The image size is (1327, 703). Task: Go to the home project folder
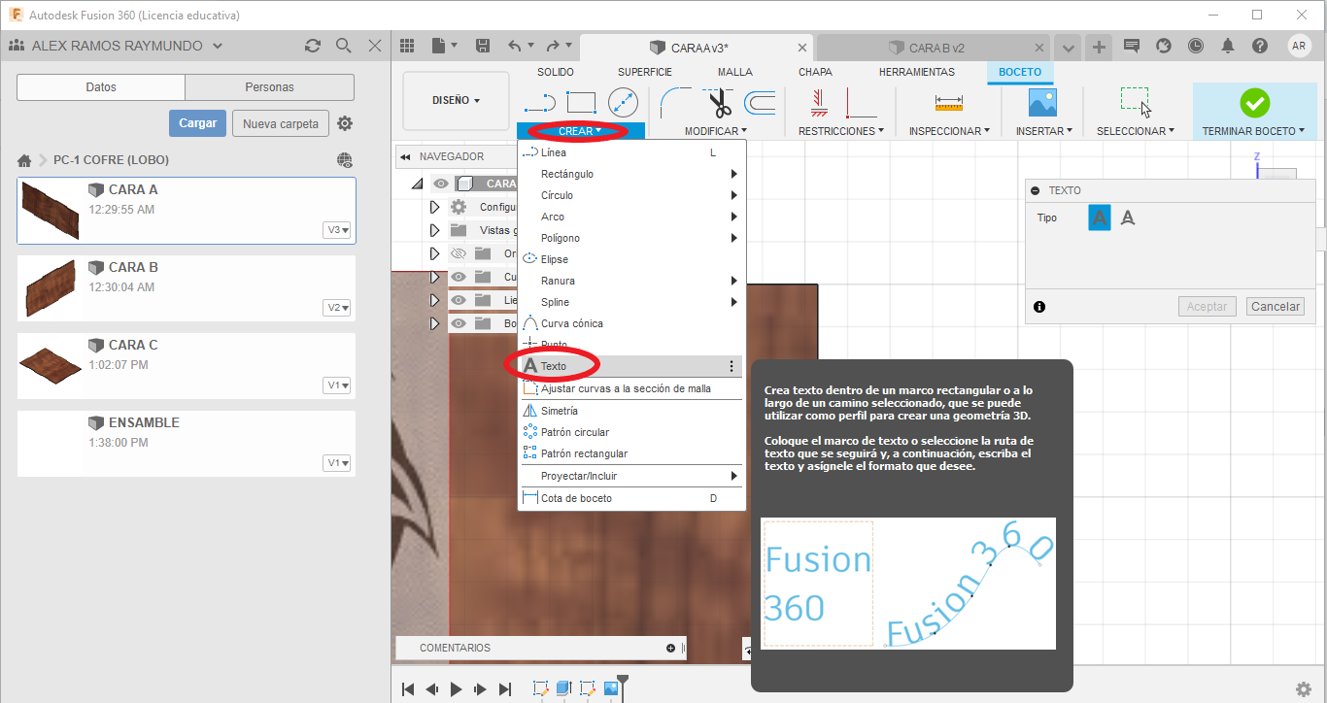coord(24,160)
